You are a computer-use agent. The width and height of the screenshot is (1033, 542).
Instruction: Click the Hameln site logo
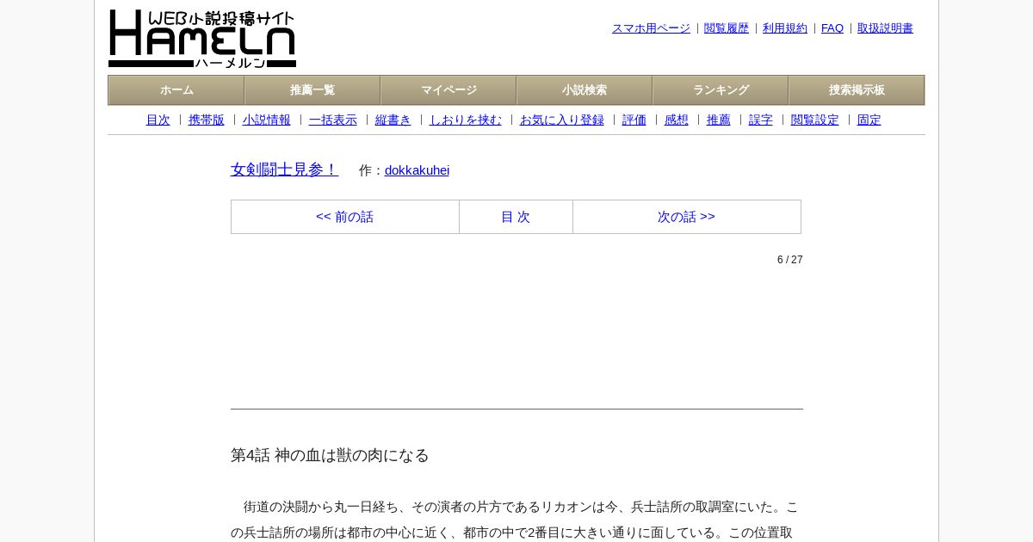(x=202, y=39)
